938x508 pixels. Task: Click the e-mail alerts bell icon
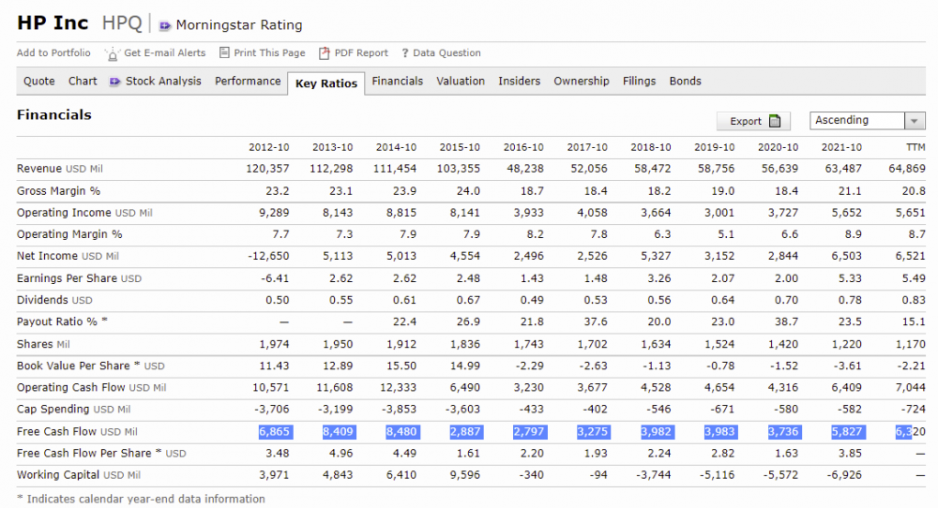(x=112, y=53)
